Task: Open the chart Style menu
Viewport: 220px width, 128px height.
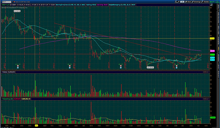Action: point(188,2)
